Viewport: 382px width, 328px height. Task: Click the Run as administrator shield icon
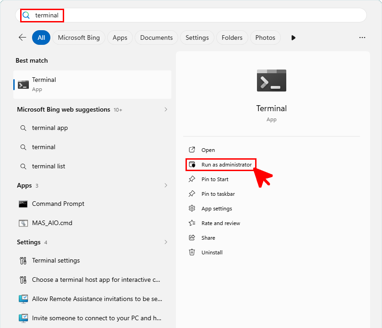click(192, 165)
